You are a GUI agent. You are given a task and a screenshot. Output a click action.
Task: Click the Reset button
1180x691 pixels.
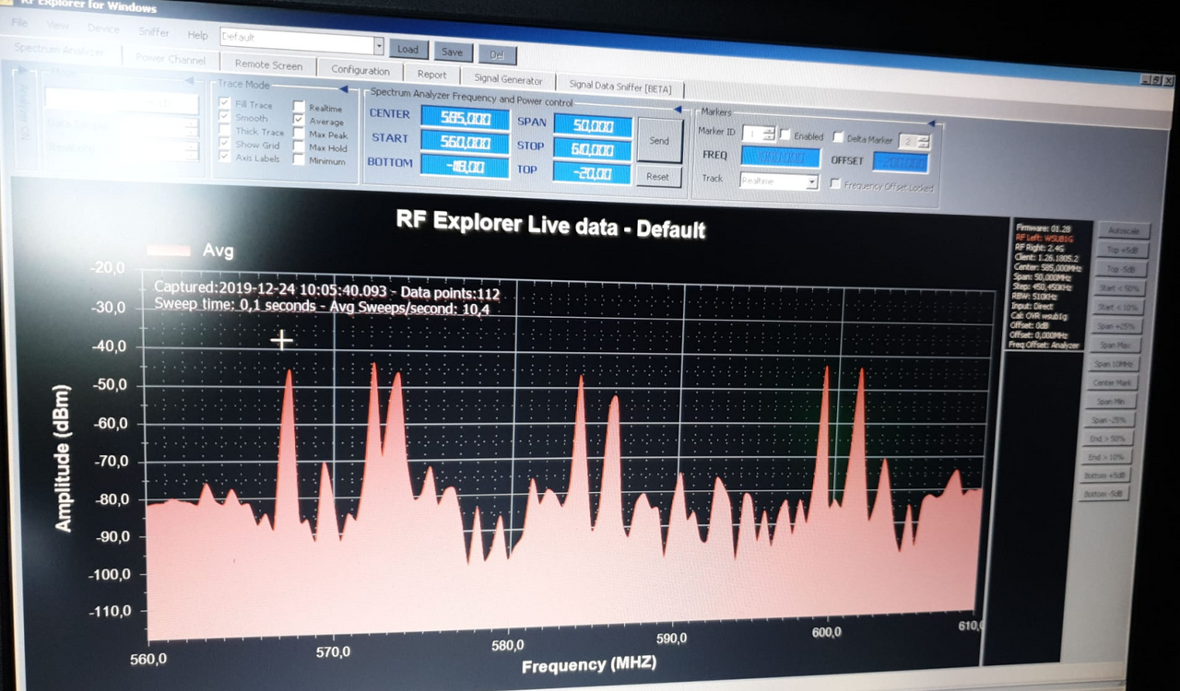[657, 176]
